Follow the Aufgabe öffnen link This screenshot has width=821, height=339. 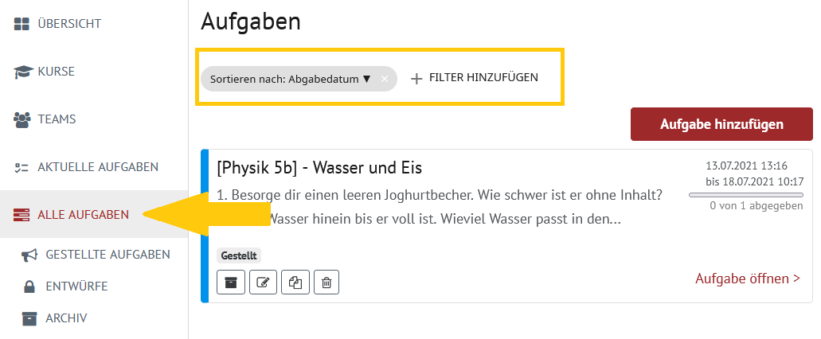tap(748, 279)
